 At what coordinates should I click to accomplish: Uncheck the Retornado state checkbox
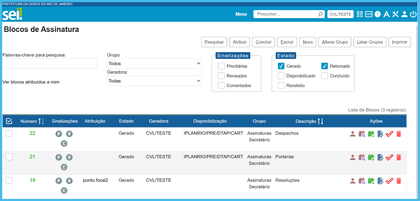[x=325, y=66]
